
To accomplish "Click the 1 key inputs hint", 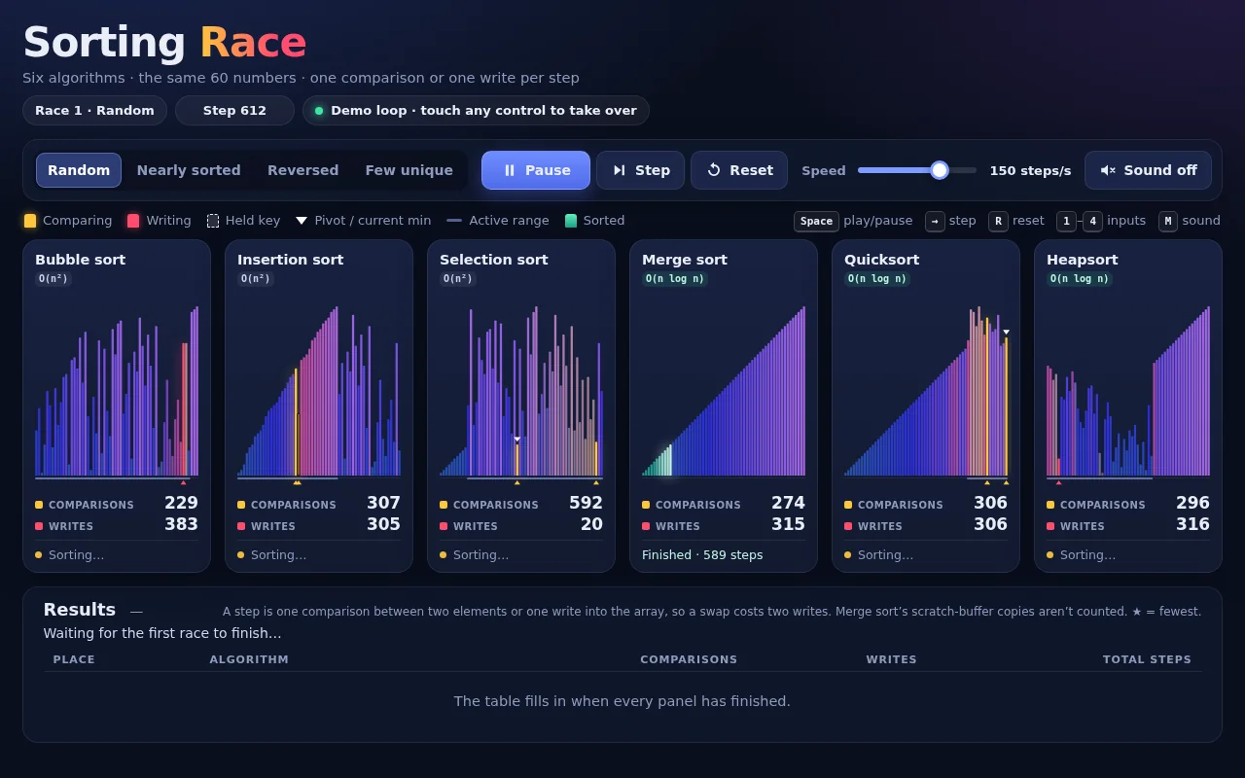I will (1066, 221).
